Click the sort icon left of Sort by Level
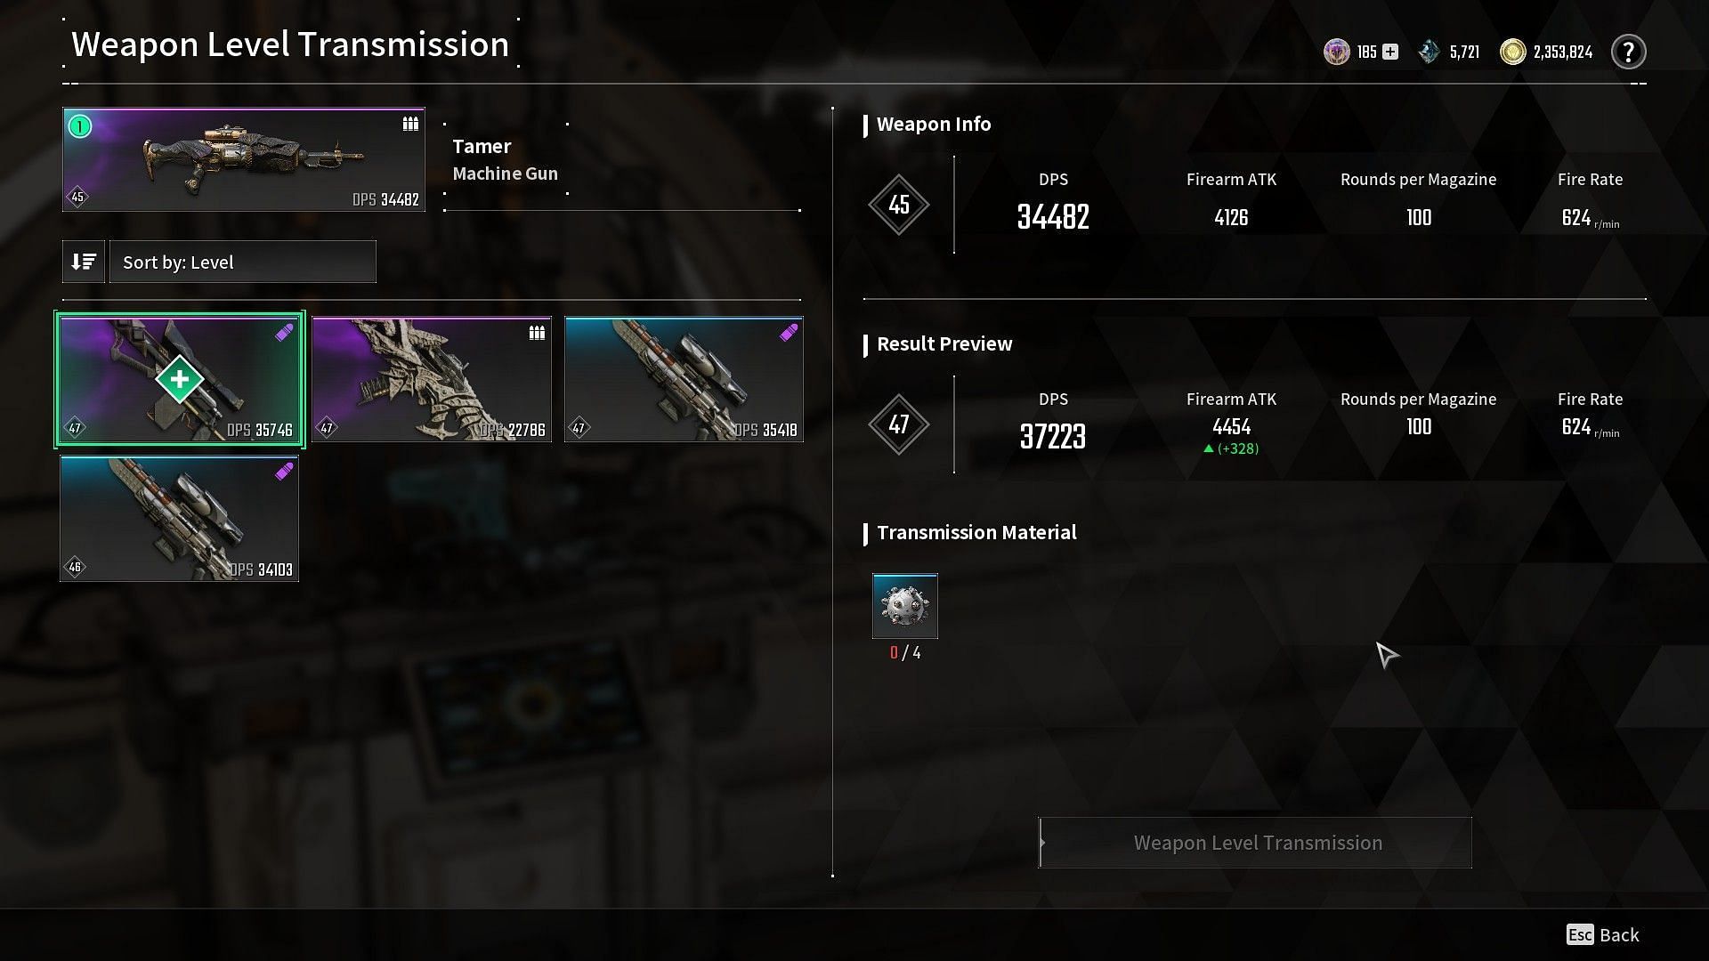Viewport: 1709px width, 961px height. tap(84, 261)
